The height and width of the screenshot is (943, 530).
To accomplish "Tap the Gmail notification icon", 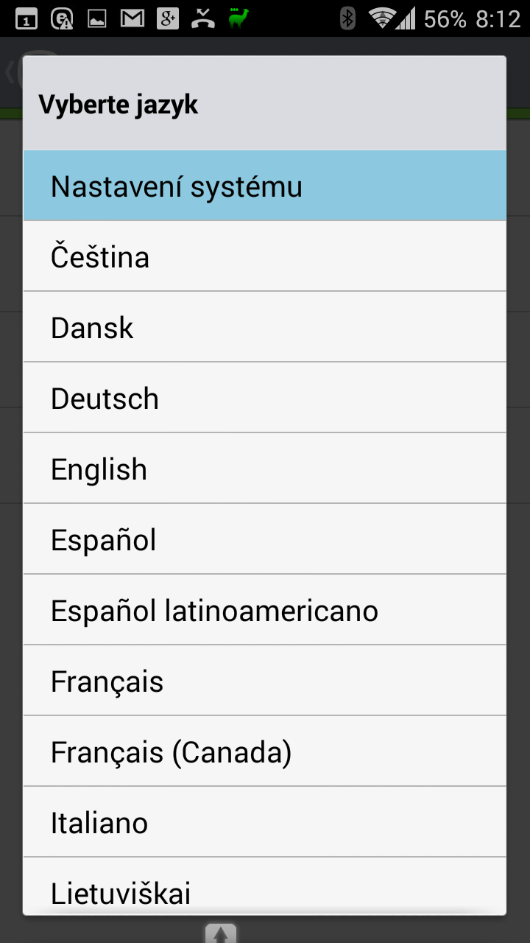I will [x=132, y=18].
